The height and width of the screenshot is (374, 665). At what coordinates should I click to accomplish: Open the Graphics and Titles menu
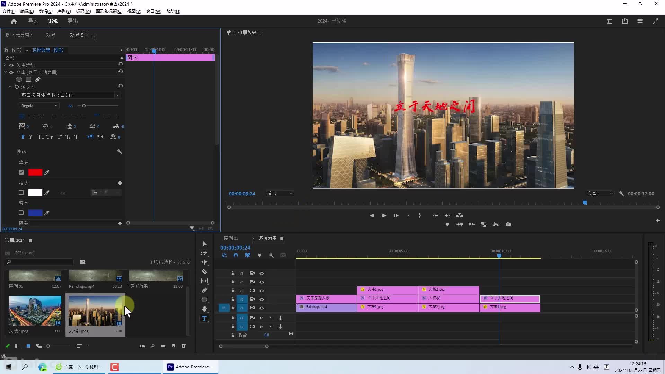(109, 11)
